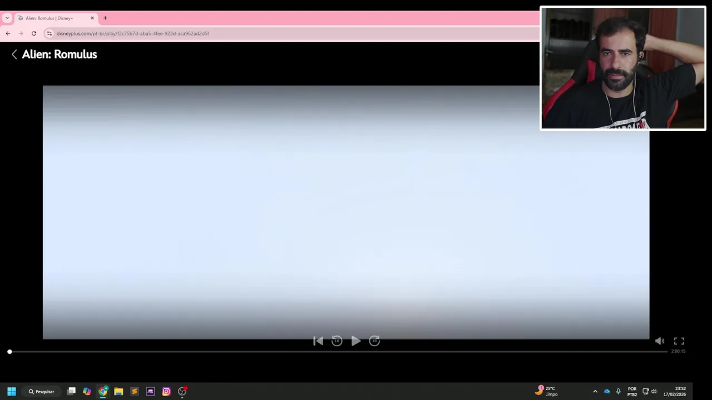Play the Alien: Romulus video
712x400 pixels.
(x=356, y=341)
